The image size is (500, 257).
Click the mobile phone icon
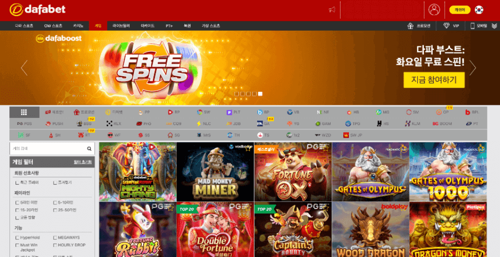472,26
